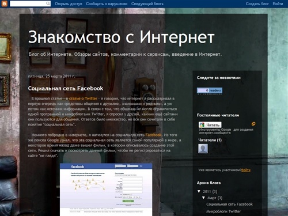Open blog title 'Знакомство с Интернет'
This screenshot has width=288, height=216.
(122, 37)
